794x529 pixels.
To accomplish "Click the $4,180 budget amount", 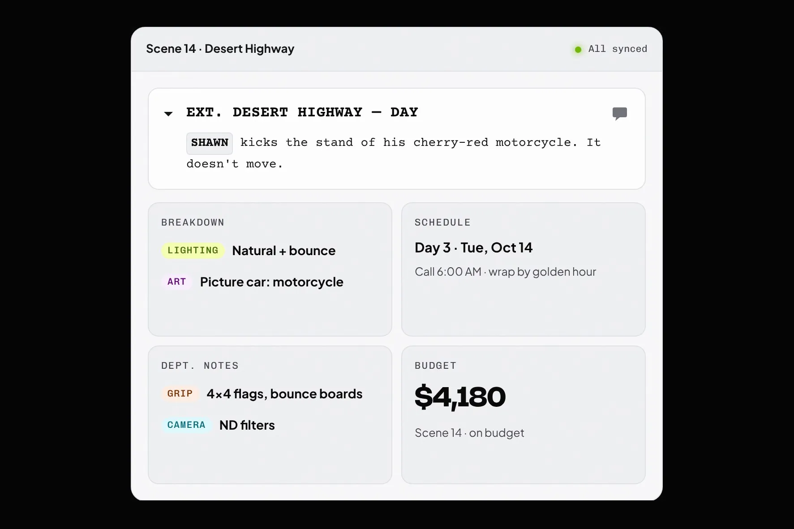I will (460, 397).
